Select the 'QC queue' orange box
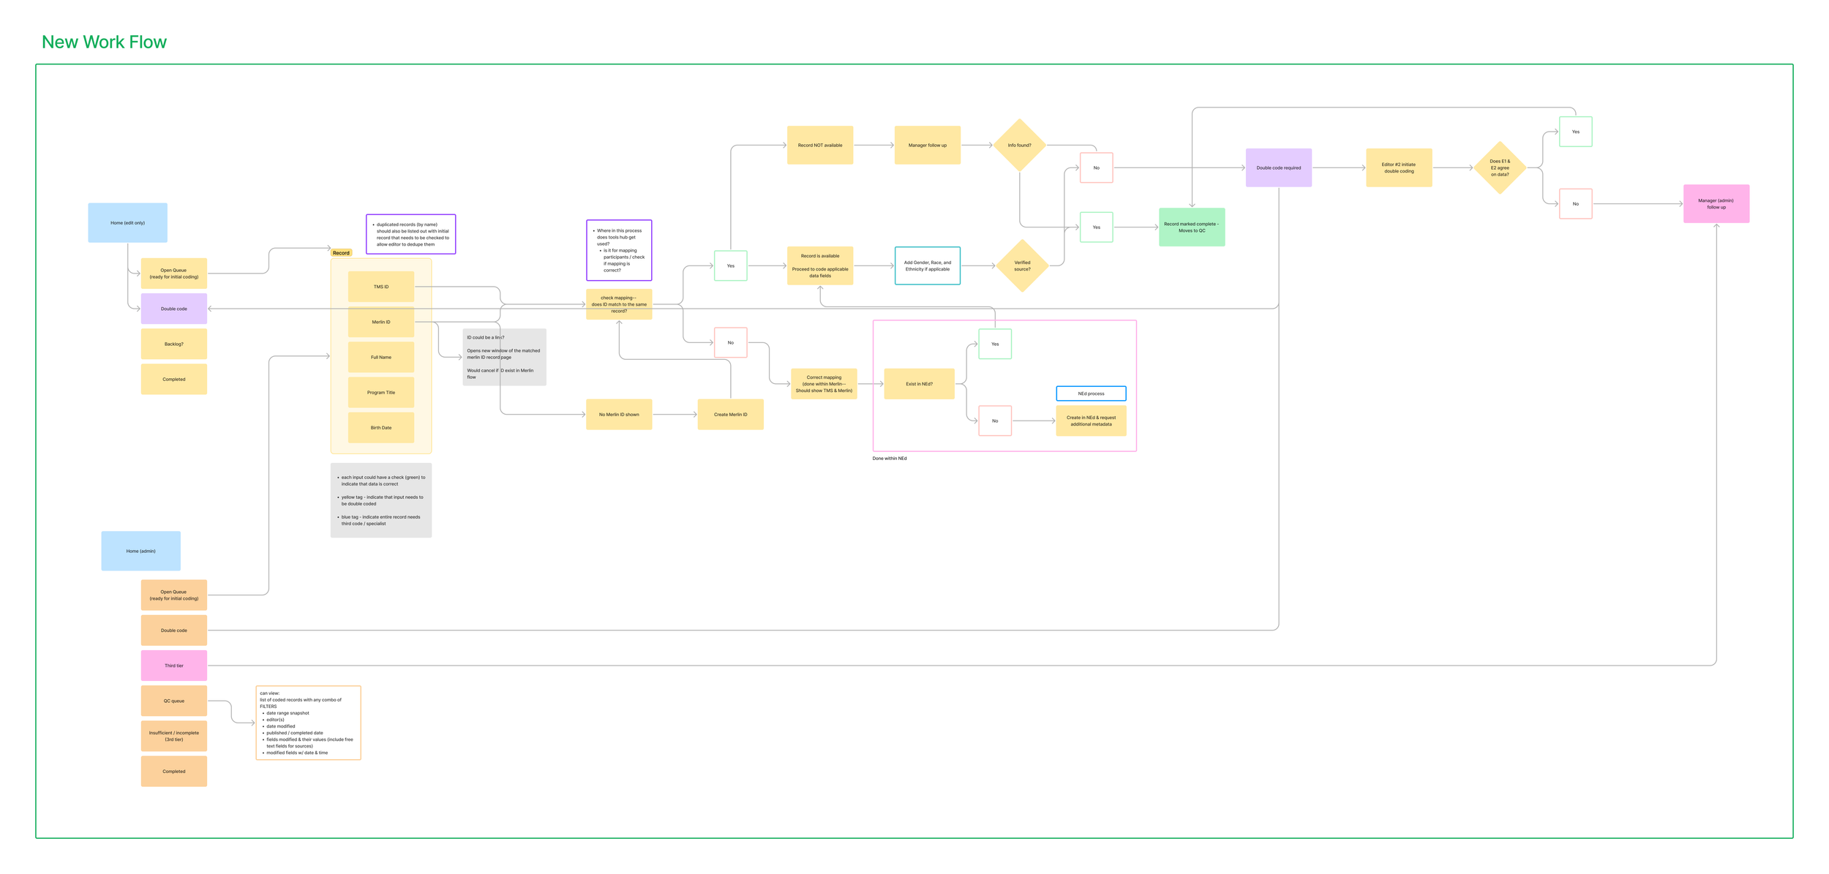 [x=173, y=701]
